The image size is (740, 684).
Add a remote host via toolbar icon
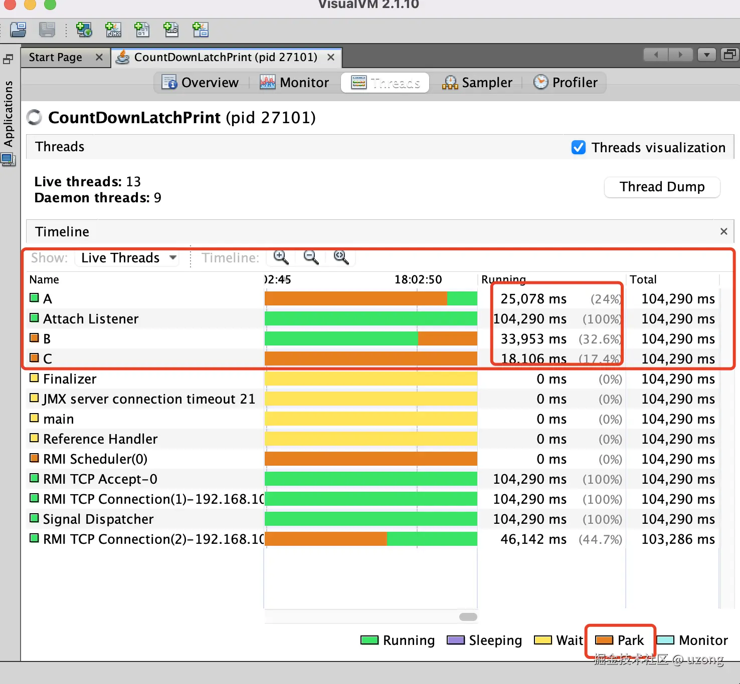click(x=84, y=30)
